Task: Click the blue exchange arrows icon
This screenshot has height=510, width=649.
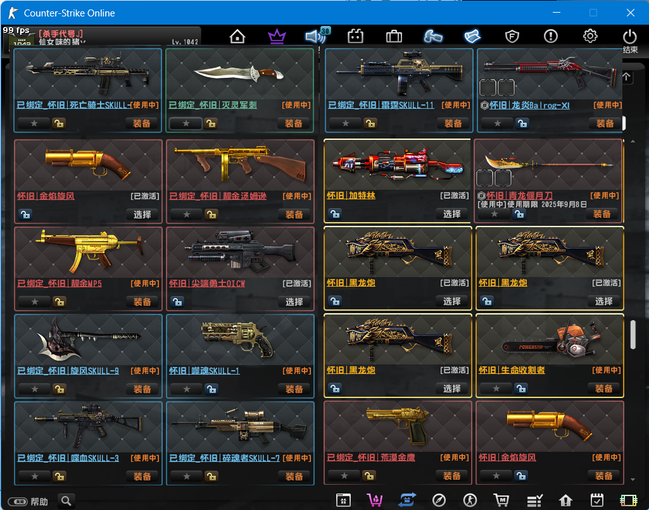Action: 407,501
